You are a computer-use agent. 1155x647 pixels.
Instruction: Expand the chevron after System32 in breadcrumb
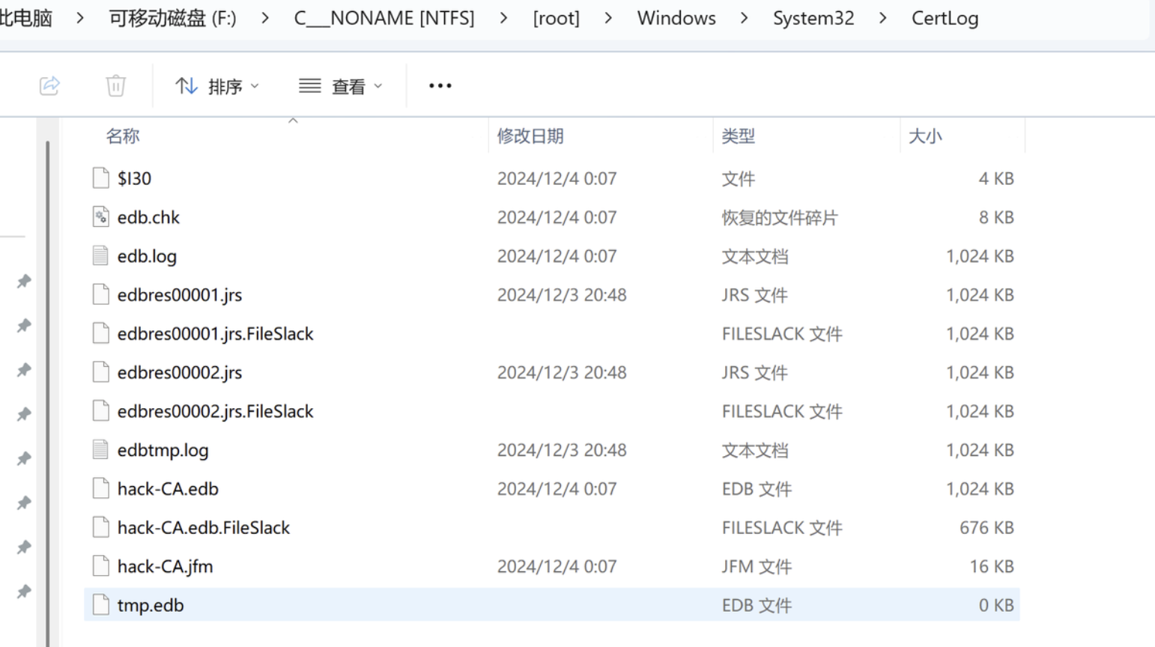point(883,18)
